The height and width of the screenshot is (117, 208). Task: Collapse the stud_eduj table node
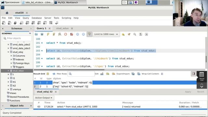[x=8, y=52]
